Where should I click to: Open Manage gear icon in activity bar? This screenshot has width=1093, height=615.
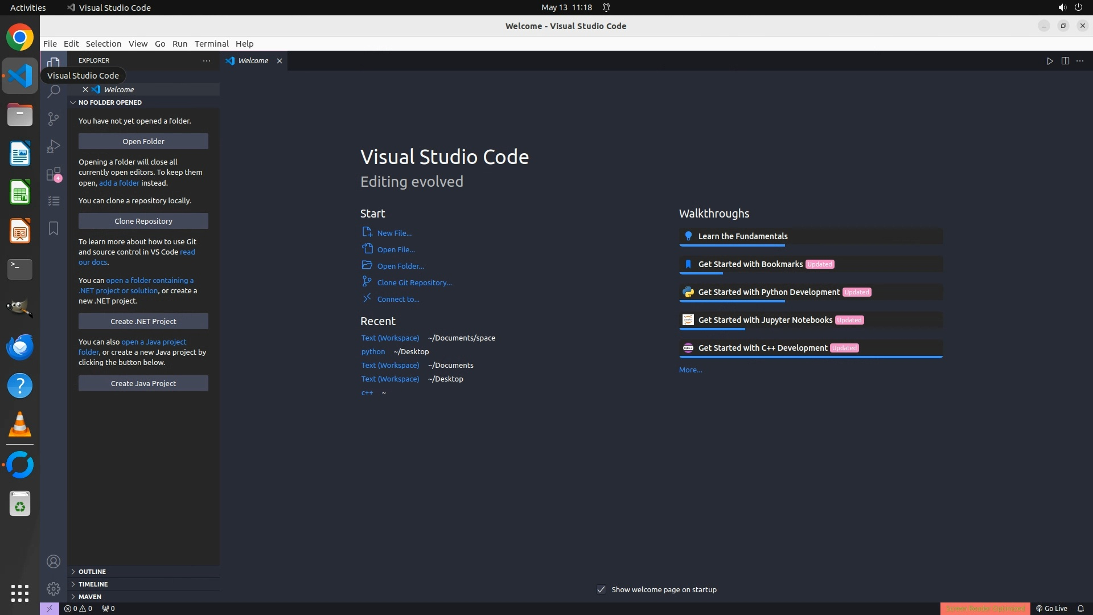pos(54,588)
